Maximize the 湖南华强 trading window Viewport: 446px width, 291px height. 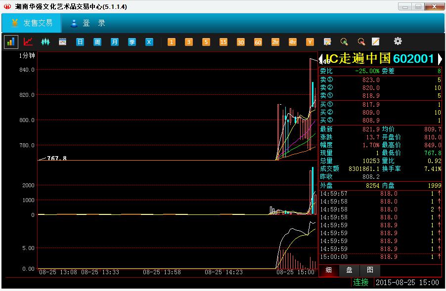coord(418,6)
